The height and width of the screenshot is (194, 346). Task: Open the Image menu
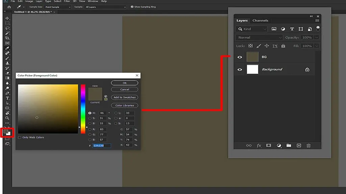coord(29,1)
